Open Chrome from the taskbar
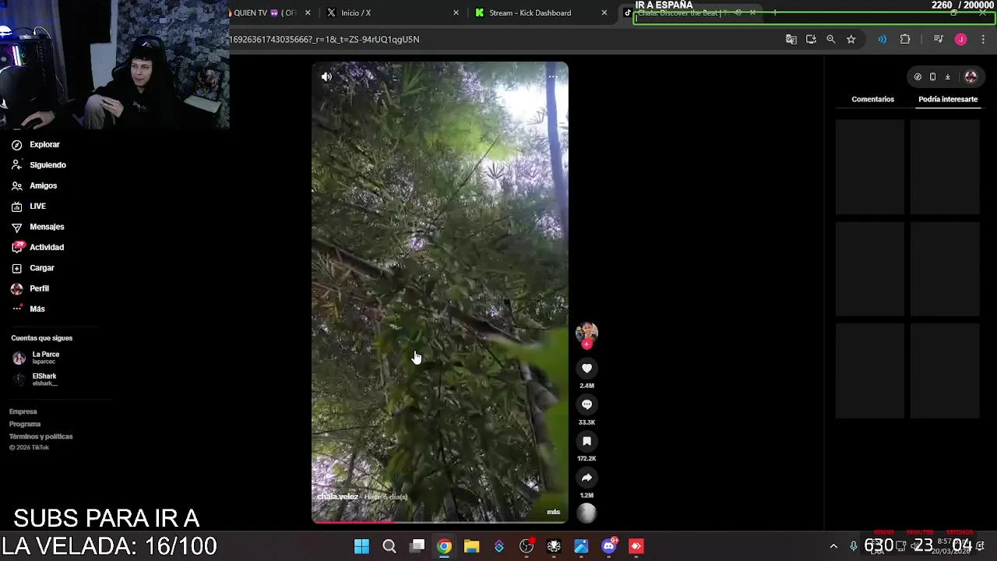 click(444, 546)
